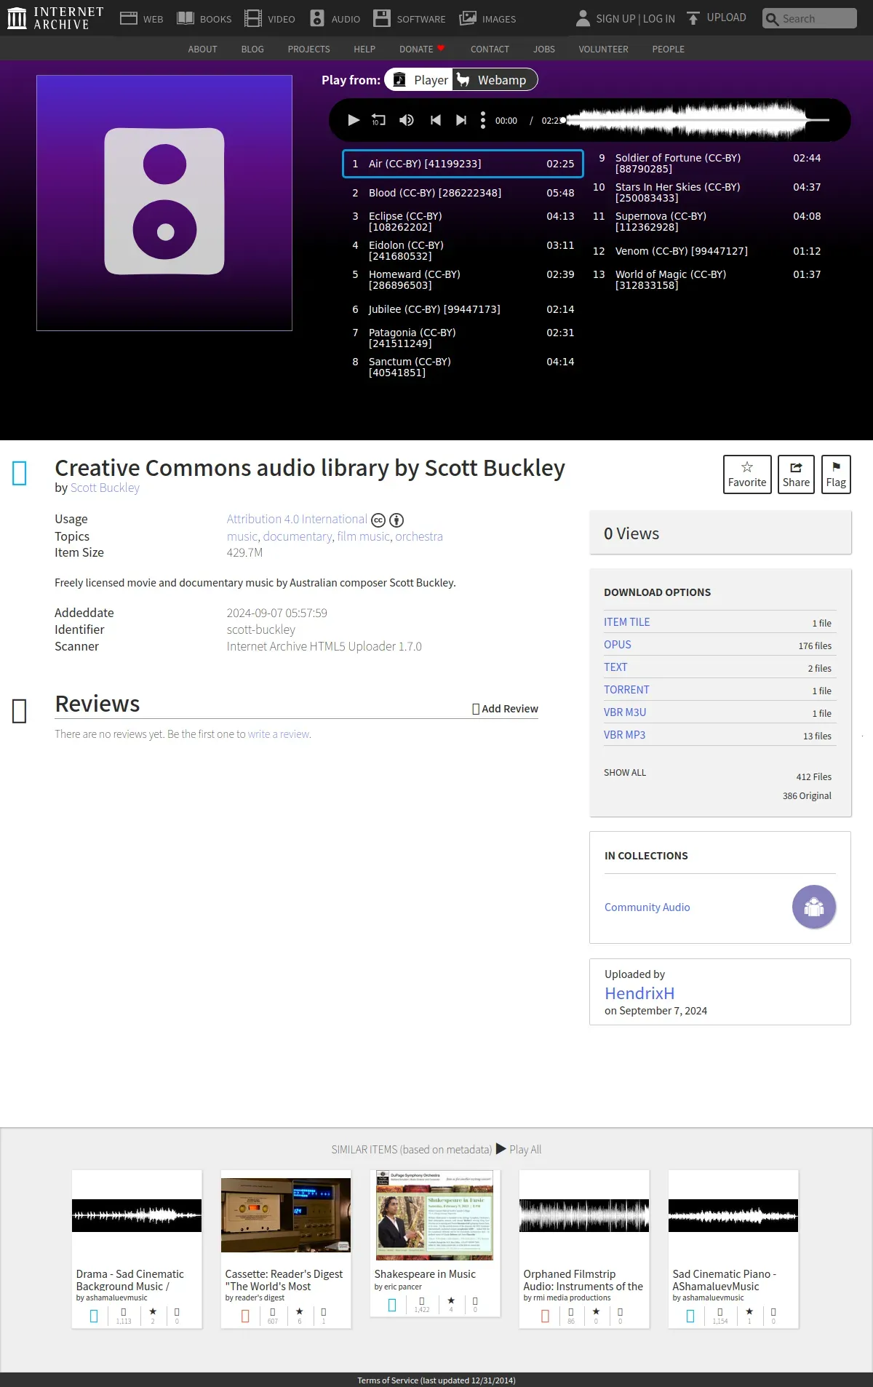
Task: Open the Images section icon
Action: tap(468, 18)
